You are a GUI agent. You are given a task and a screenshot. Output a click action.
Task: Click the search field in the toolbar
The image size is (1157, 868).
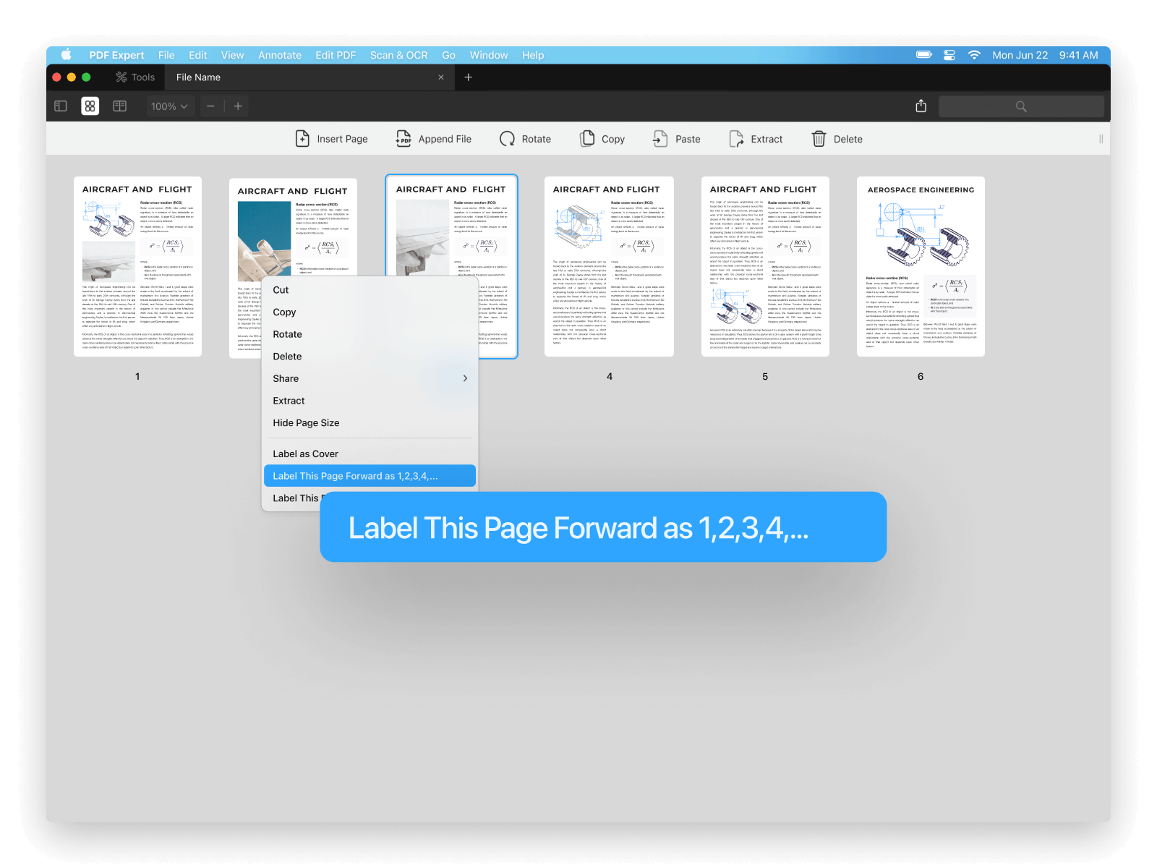(x=1020, y=106)
